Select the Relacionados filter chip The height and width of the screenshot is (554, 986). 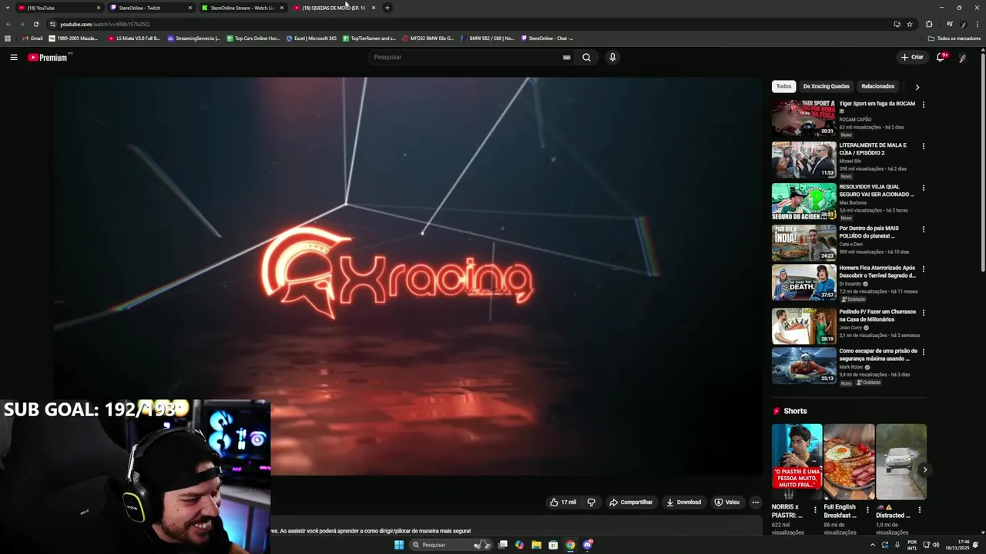(x=877, y=86)
